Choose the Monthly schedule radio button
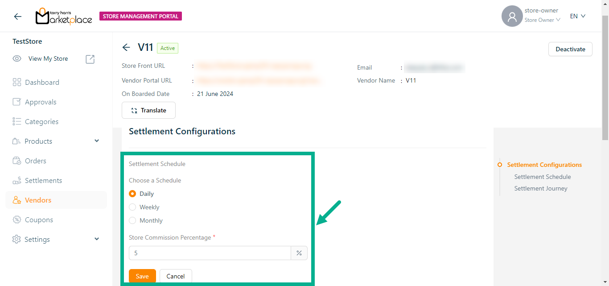This screenshot has height=286, width=609. pyautogui.click(x=132, y=220)
